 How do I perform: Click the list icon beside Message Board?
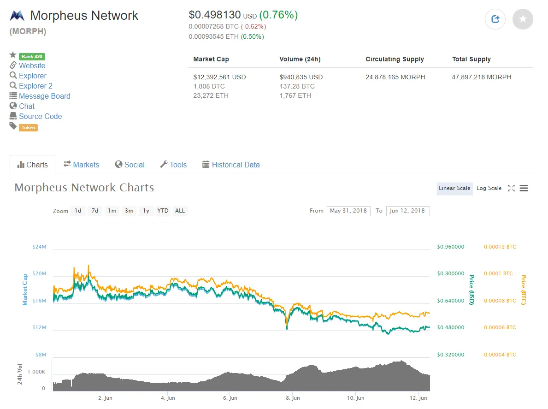[x=13, y=96]
